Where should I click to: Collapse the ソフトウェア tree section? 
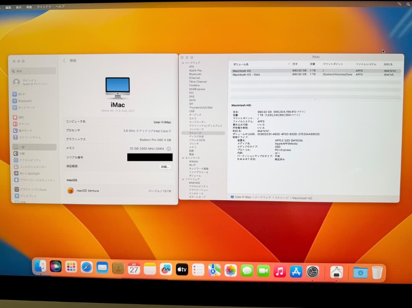pyautogui.click(x=183, y=179)
